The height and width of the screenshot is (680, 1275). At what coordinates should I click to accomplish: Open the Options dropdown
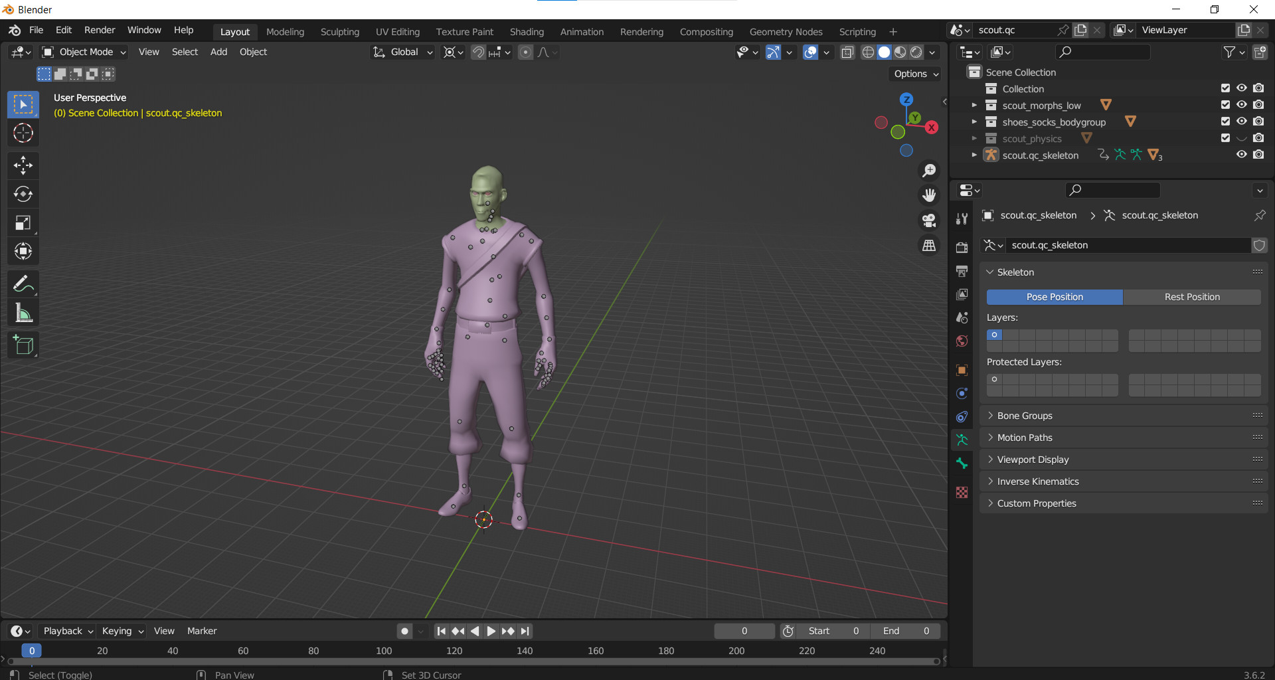pyautogui.click(x=915, y=74)
